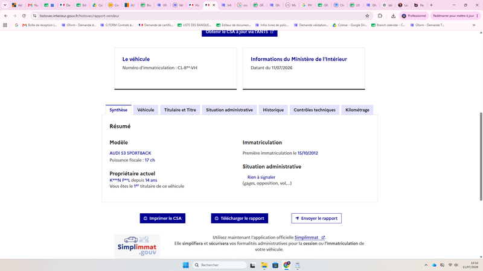
Task: Open the browser downloads icon
Action: pos(393,16)
